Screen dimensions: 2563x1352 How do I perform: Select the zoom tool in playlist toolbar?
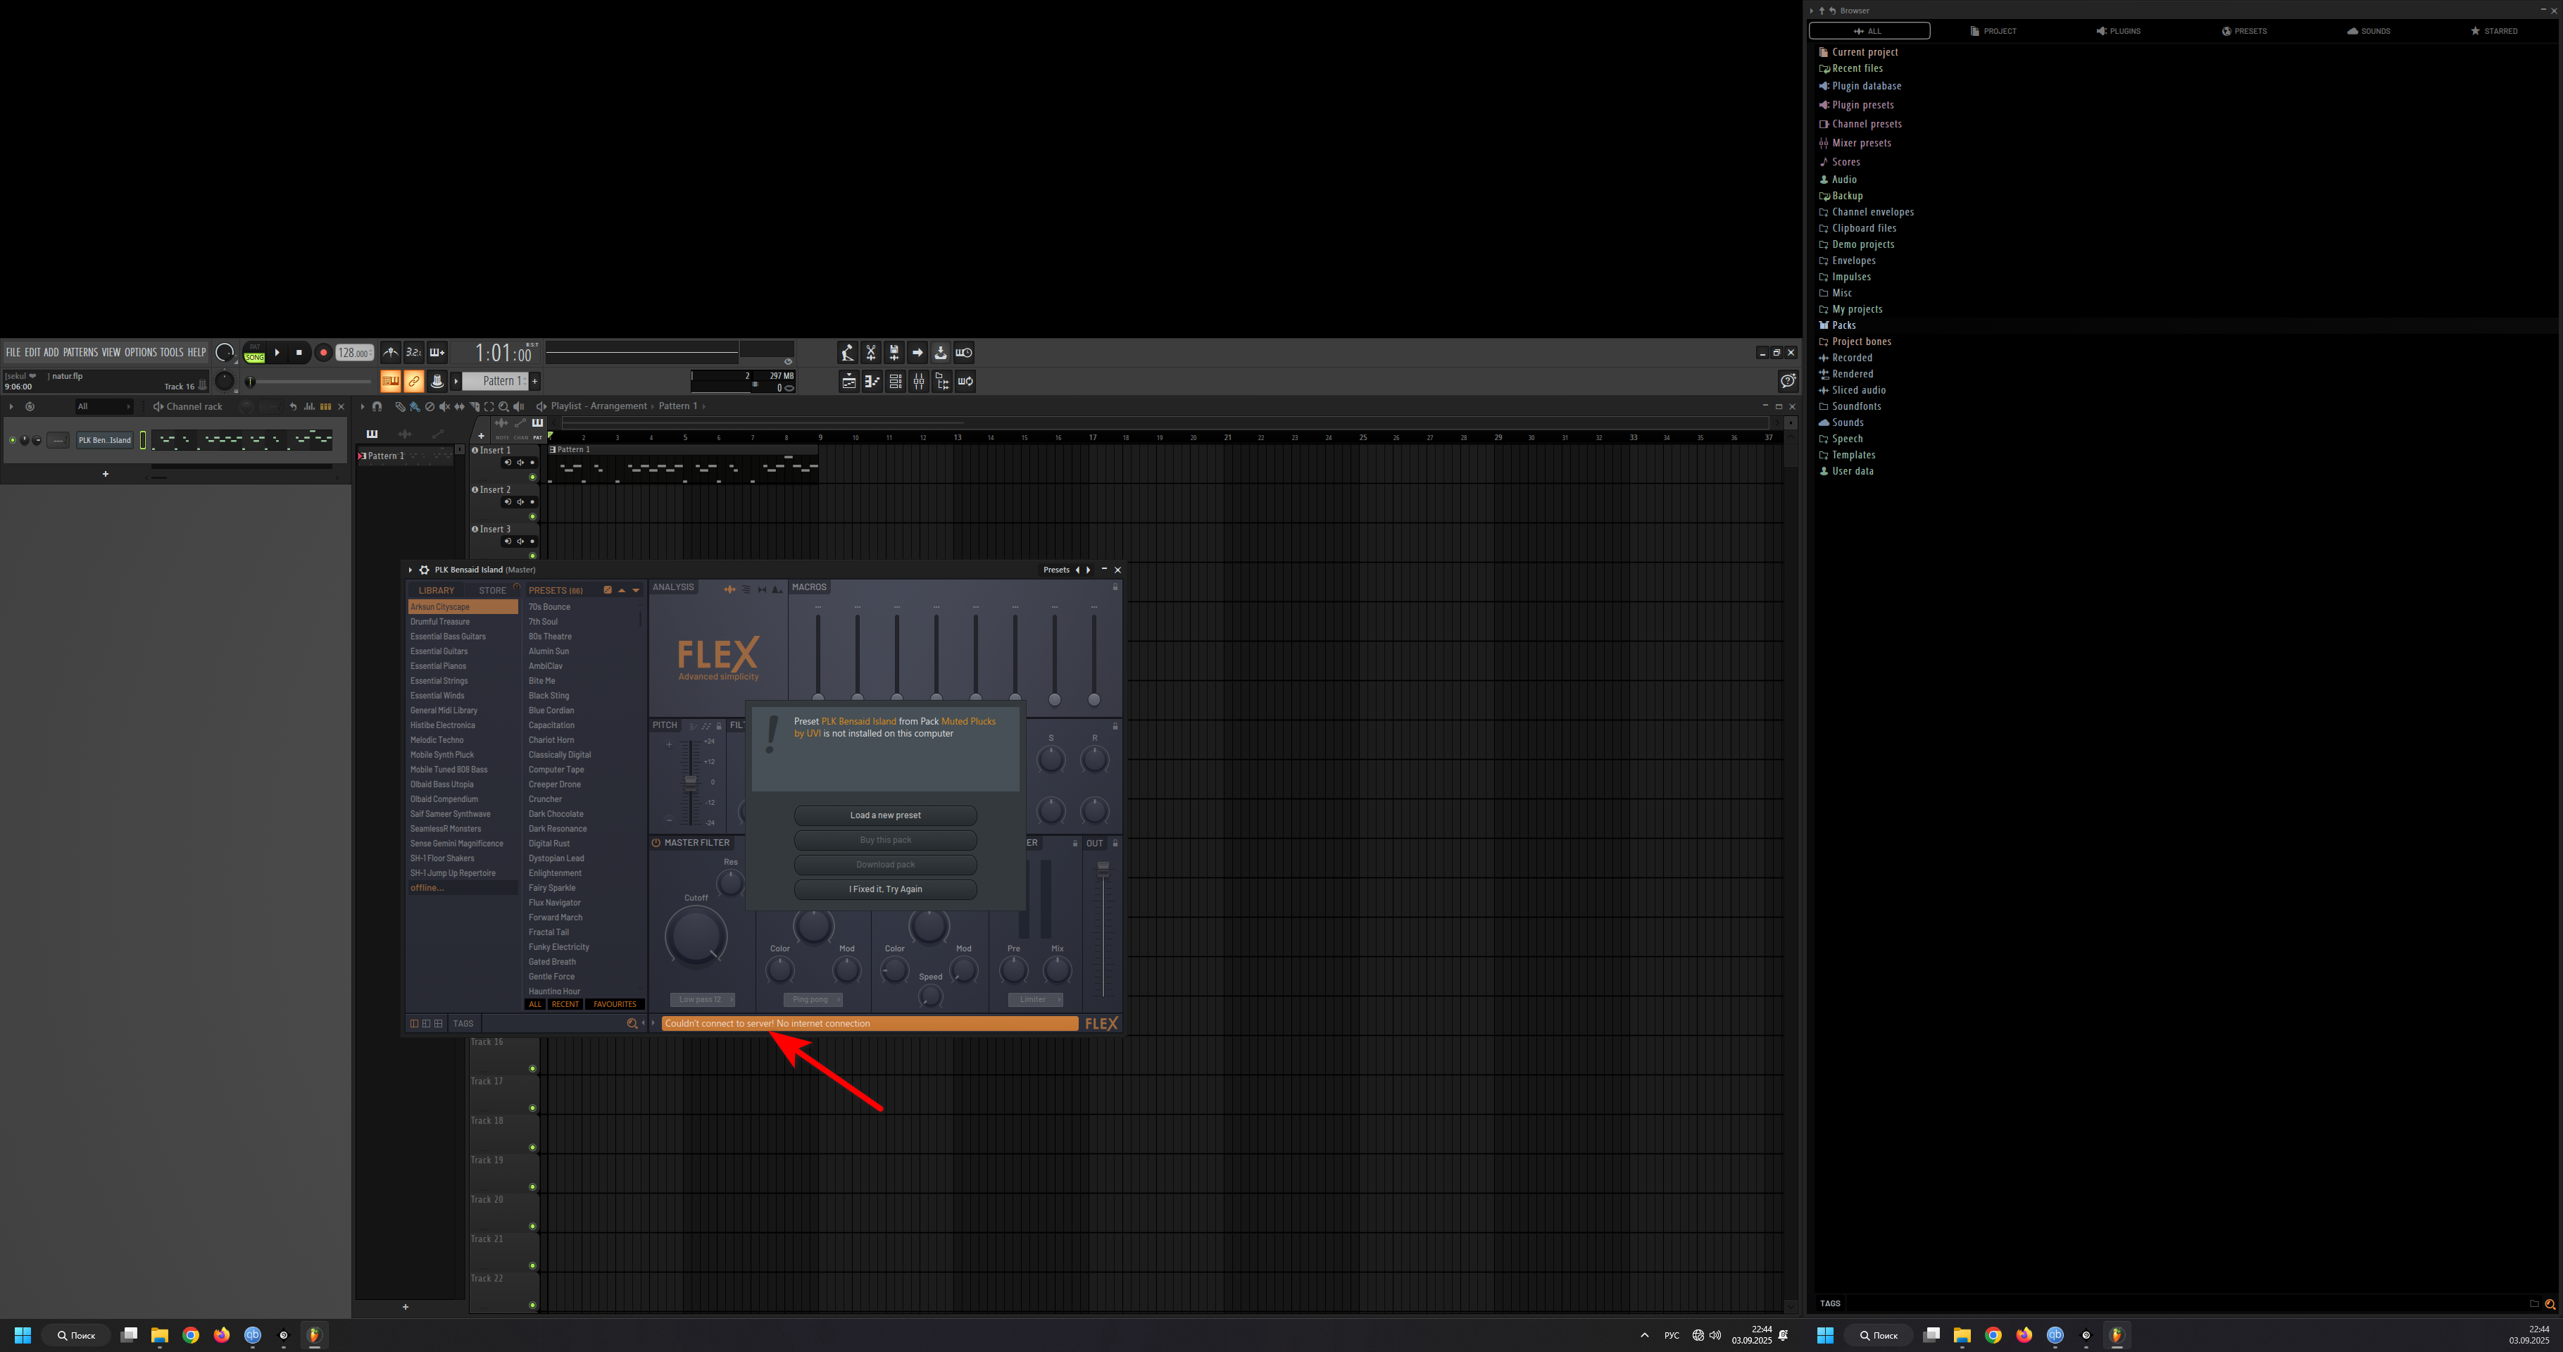pyautogui.click(x=503, y=406)
